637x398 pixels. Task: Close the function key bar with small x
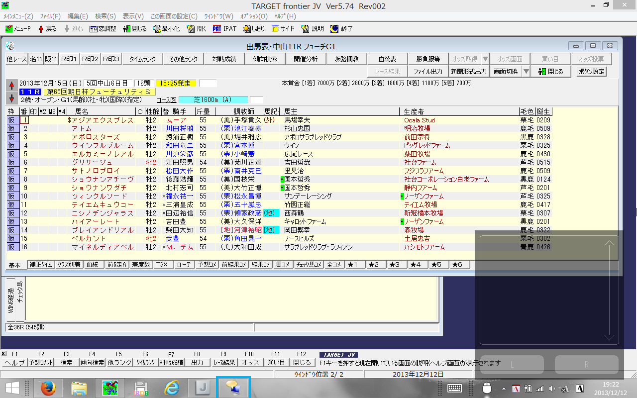[4, 354]
